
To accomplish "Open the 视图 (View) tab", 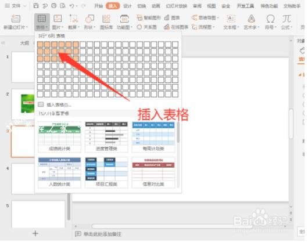I will coord(212,6).
